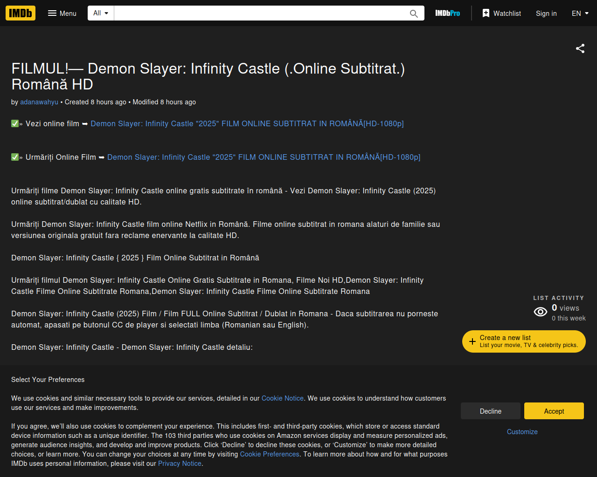The image size is (597, 477).
Task: Click 'Select Your Preferences' heading
Action: [x=48, y=380]
